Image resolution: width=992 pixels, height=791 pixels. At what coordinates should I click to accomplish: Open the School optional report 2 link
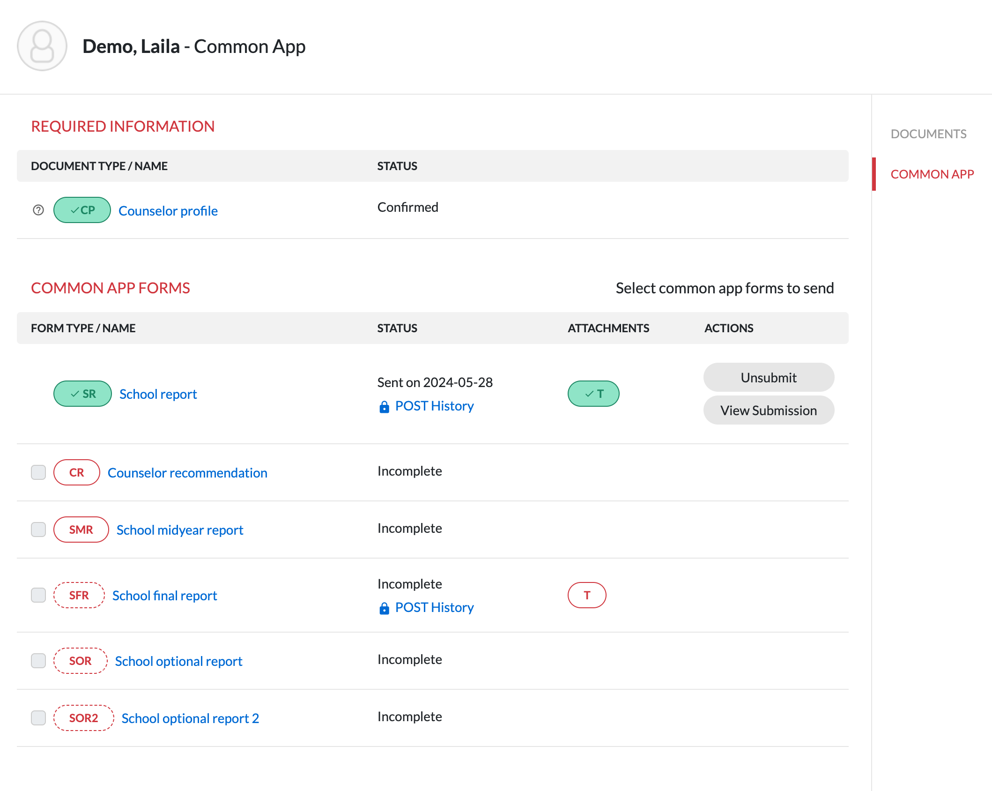pyautogui.click(x=190, y=718)
